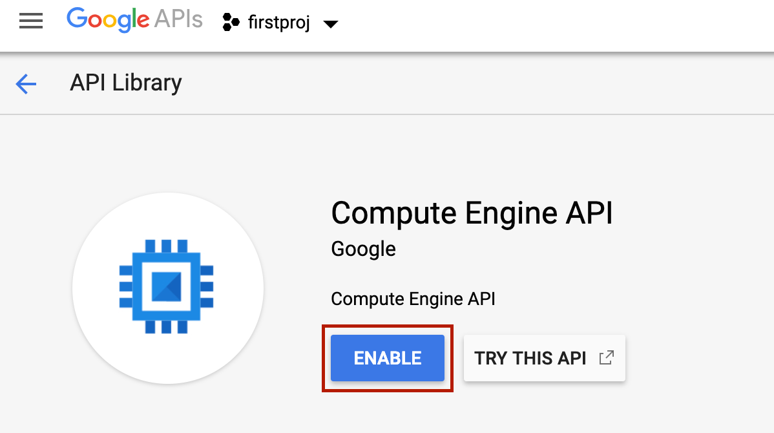
Task: Click the Compute Engine chip icon
Action: coord(166,286)
